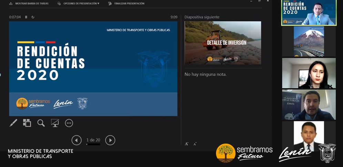Open the pen and laser pointer tools
The width and height of the screenshot is (343, 167).
click(13, 123)
